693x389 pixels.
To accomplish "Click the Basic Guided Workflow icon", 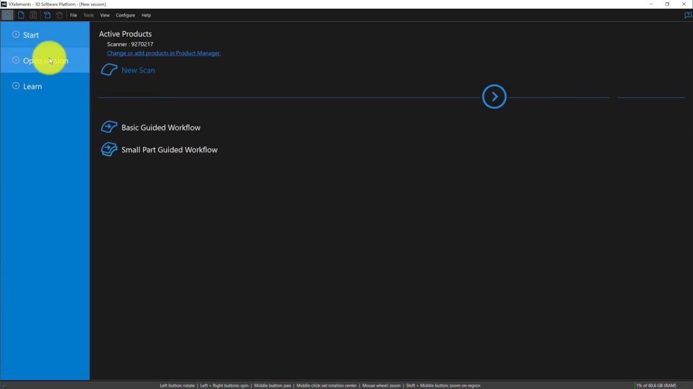I will tap(109, 128).
